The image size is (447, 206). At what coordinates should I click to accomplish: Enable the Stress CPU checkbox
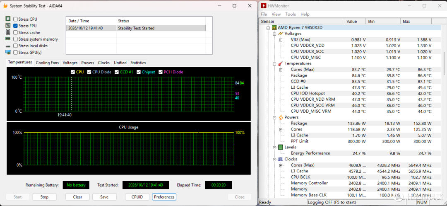tap(15, 19)
